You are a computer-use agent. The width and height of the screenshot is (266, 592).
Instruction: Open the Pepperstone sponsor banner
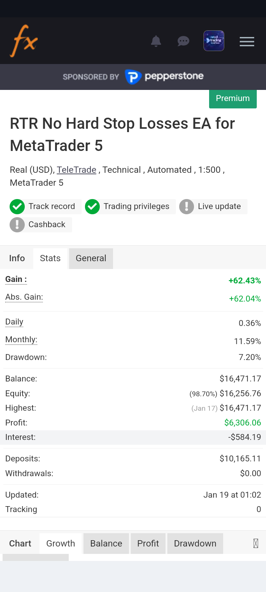[133, 77]
